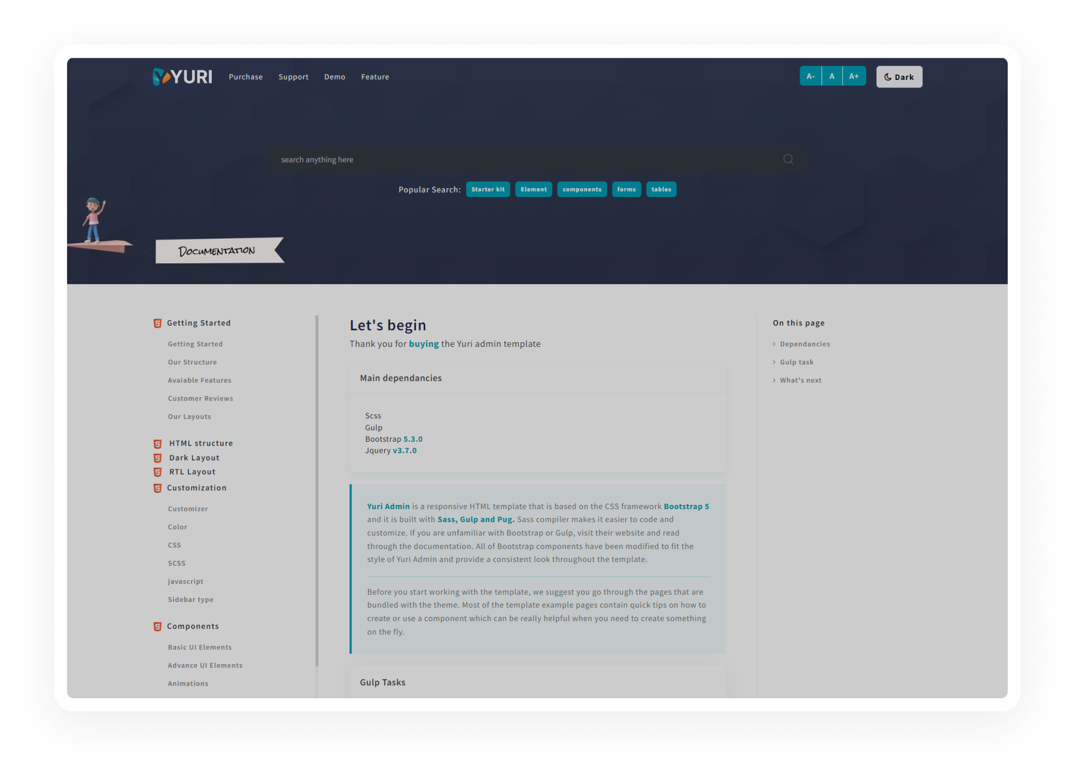1075x775 pixels.
Task: Click the moon icon on the Dark button
Action: tap(888, 77)
